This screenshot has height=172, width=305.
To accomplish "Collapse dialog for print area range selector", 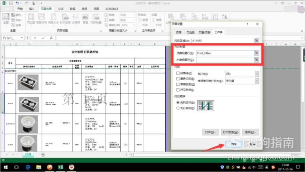I will (257, 40).
